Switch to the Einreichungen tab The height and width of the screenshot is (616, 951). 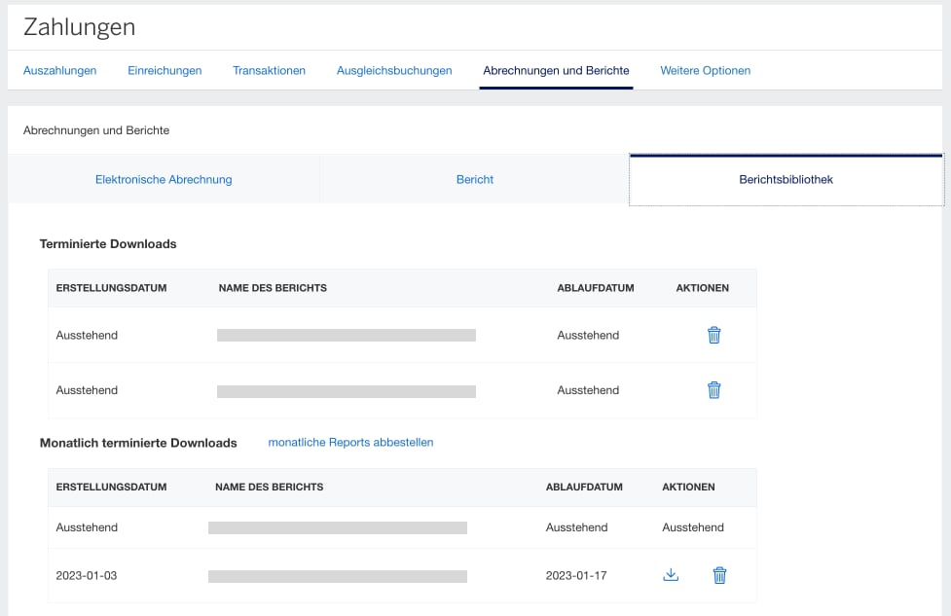click(165, 70)
